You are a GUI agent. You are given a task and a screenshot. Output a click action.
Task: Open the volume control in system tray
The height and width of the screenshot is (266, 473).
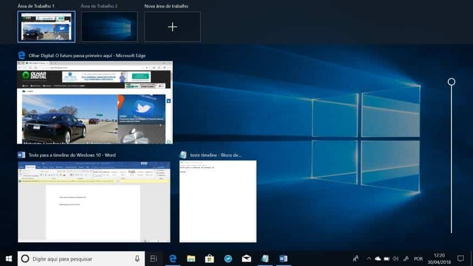395,258
